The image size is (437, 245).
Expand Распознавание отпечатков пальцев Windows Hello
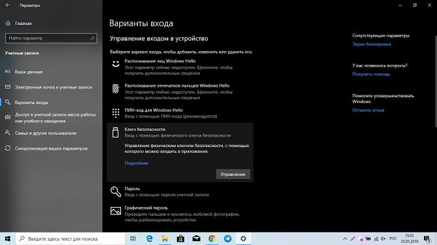tap(180, 91)
